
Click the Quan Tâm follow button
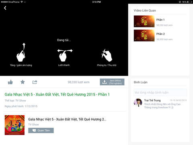tap(41, 130)
